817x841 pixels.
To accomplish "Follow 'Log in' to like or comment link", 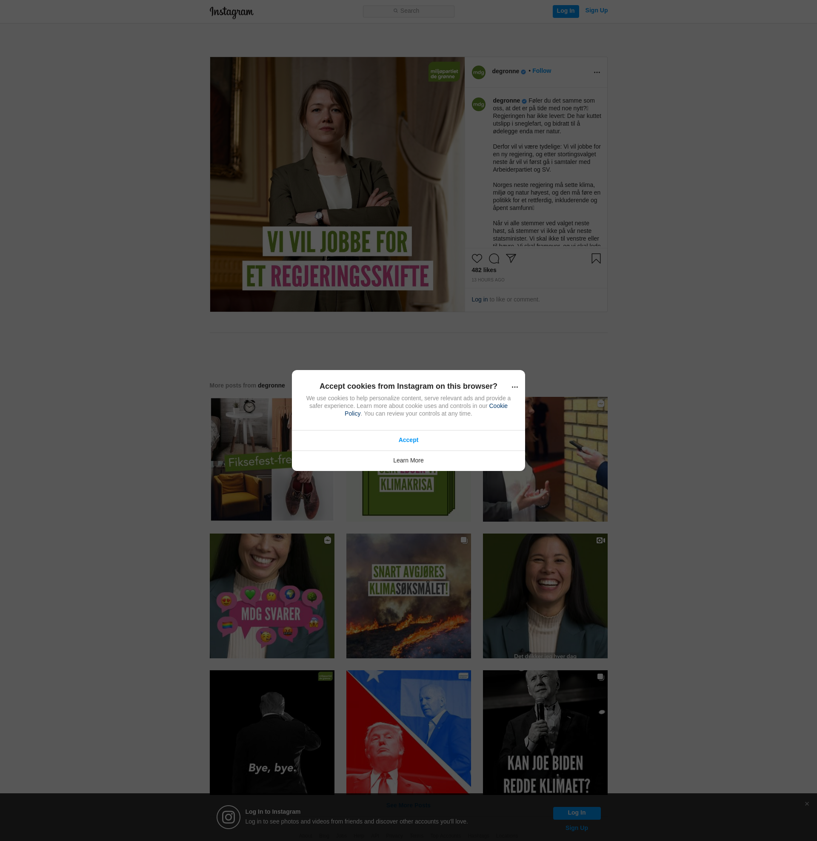I will tap(479, 299).
